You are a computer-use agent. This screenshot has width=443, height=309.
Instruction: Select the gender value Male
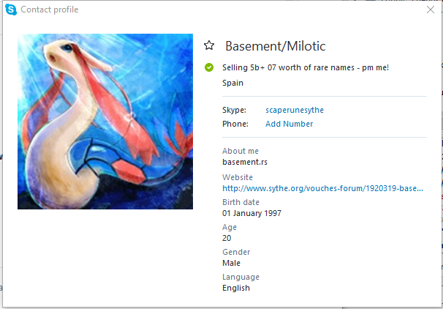coord(232,263)
